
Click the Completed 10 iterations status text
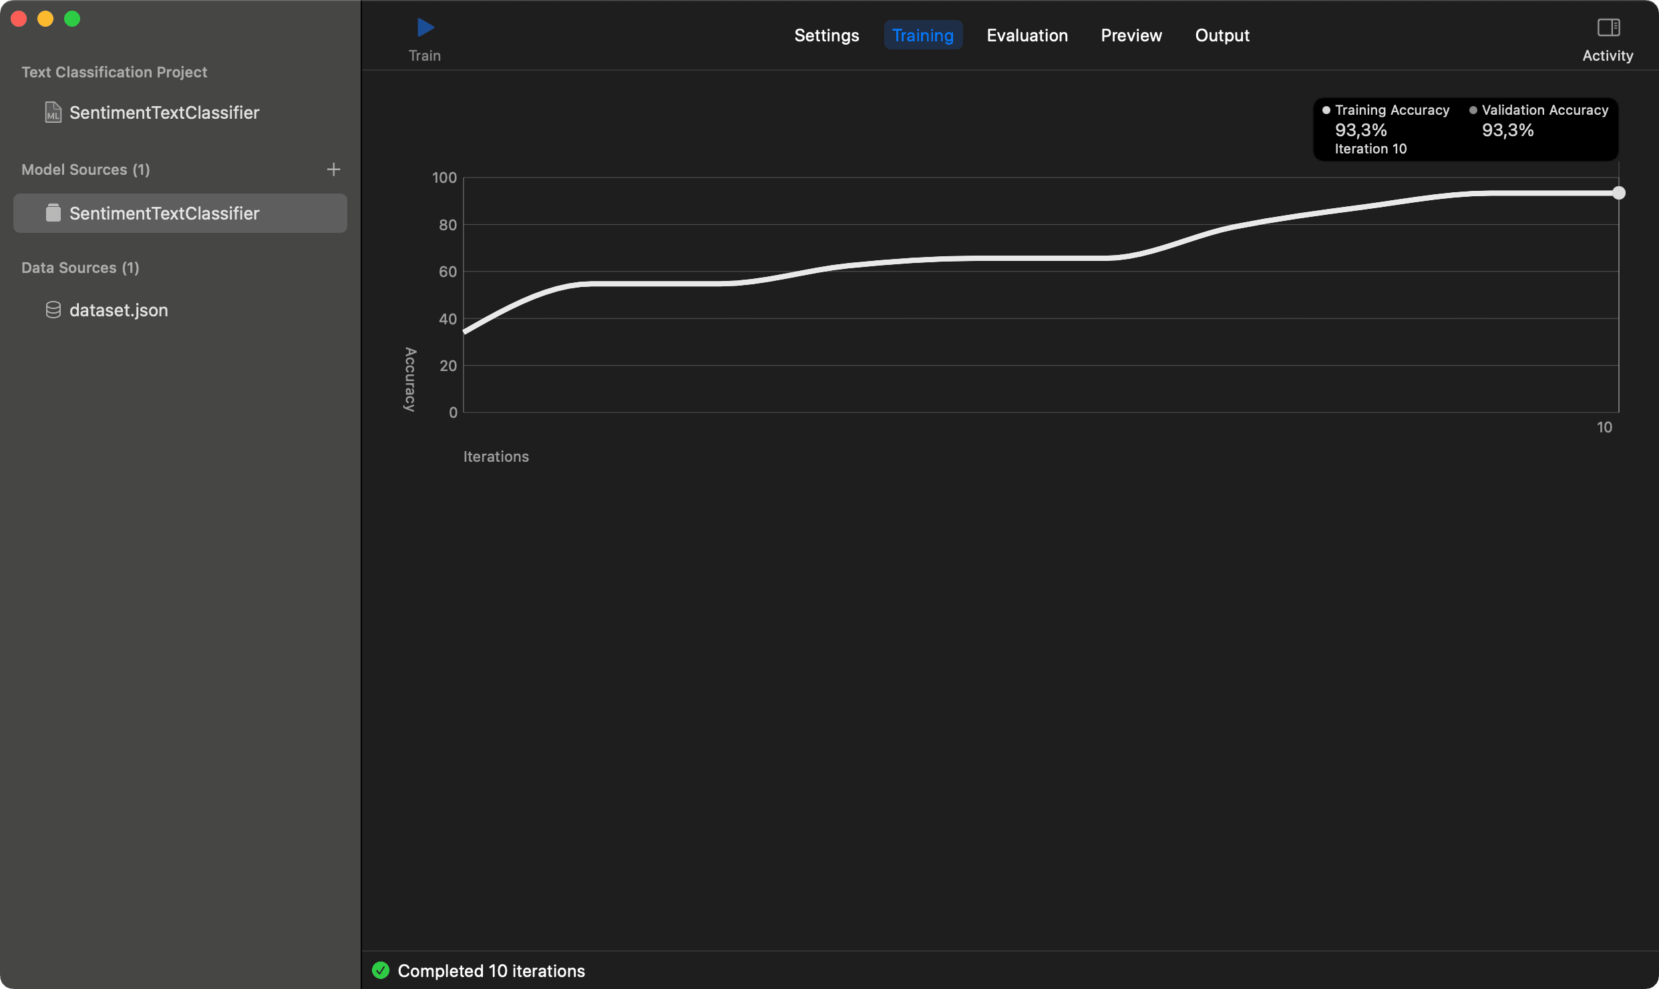click(x=492, y=970)
